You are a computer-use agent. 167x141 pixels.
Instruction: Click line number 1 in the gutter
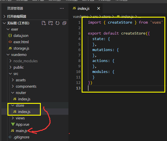[x=79, y=22]
